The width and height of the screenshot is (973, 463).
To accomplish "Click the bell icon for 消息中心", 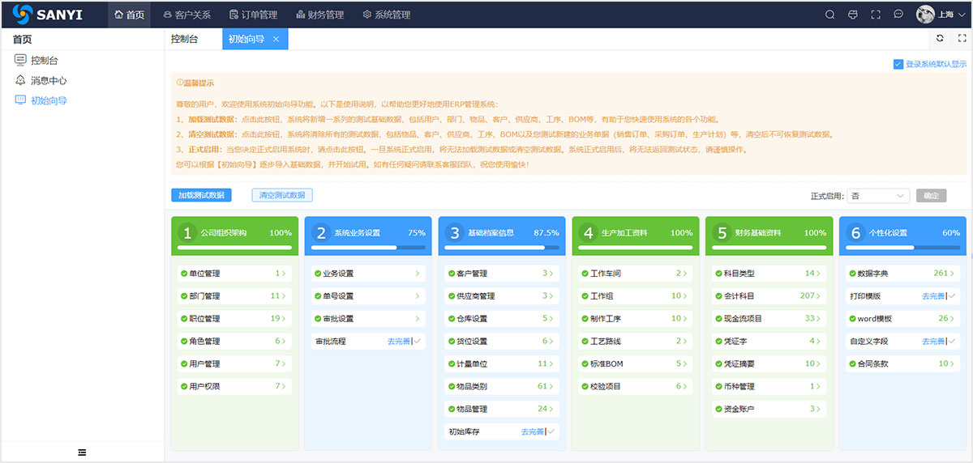I will (x=20, y=81).
